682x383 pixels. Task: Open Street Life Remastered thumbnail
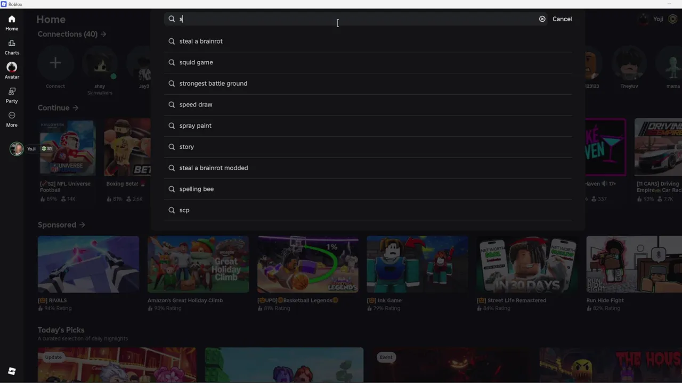coord(527,264)
